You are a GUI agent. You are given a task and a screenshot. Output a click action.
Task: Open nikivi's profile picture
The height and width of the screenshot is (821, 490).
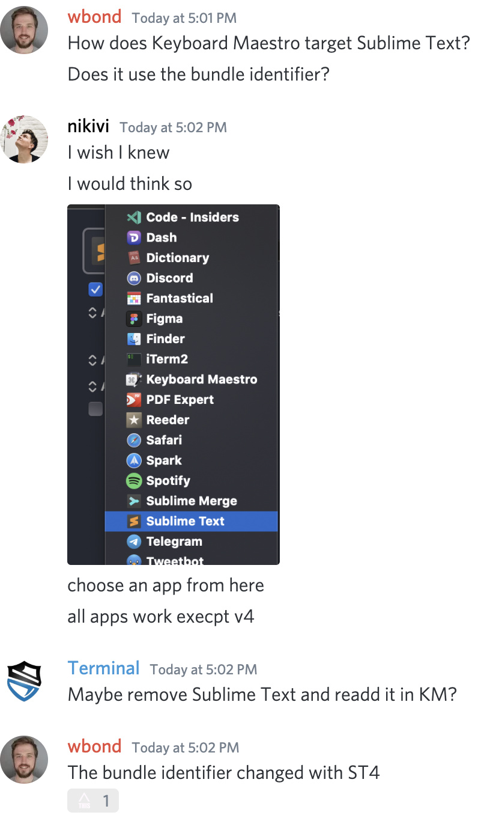(x=24, y=139)
